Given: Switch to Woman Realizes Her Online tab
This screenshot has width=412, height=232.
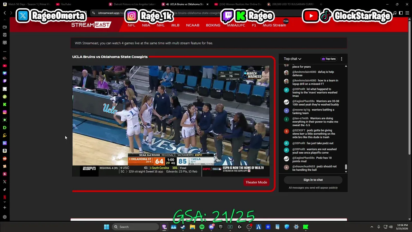Looking at the screenshot, I should (x=238, y=4).
